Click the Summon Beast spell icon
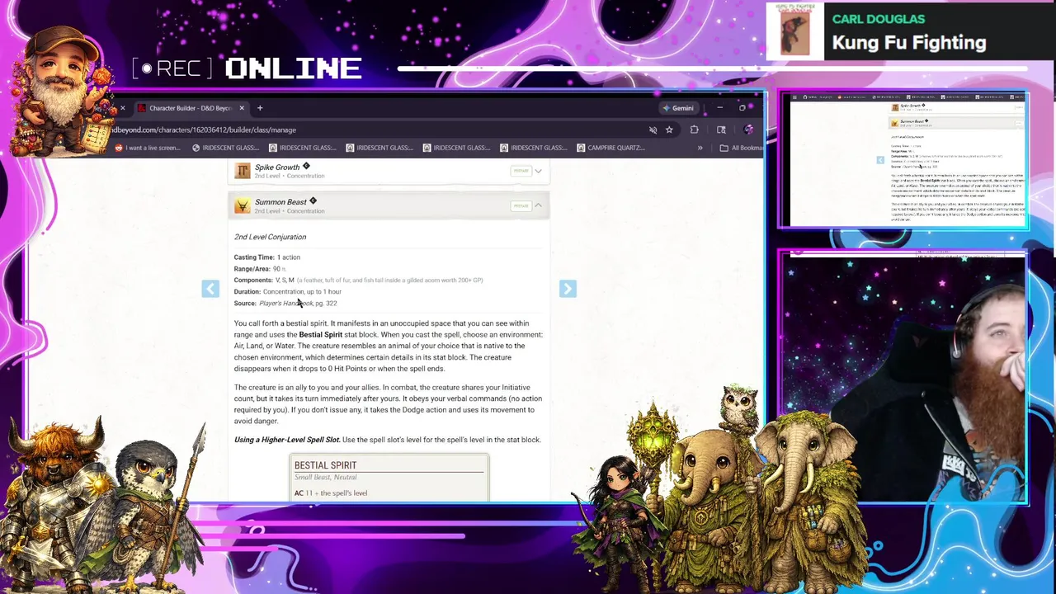The image size is (1056, 594). (242, 205)
